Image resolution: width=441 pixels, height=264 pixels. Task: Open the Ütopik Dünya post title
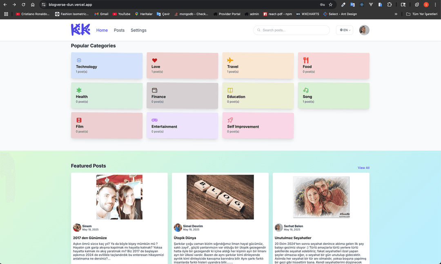(x=185, y=238)
